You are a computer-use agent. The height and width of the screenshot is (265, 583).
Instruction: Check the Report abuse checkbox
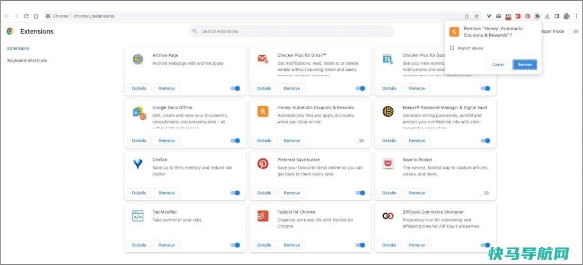(452, 48)
